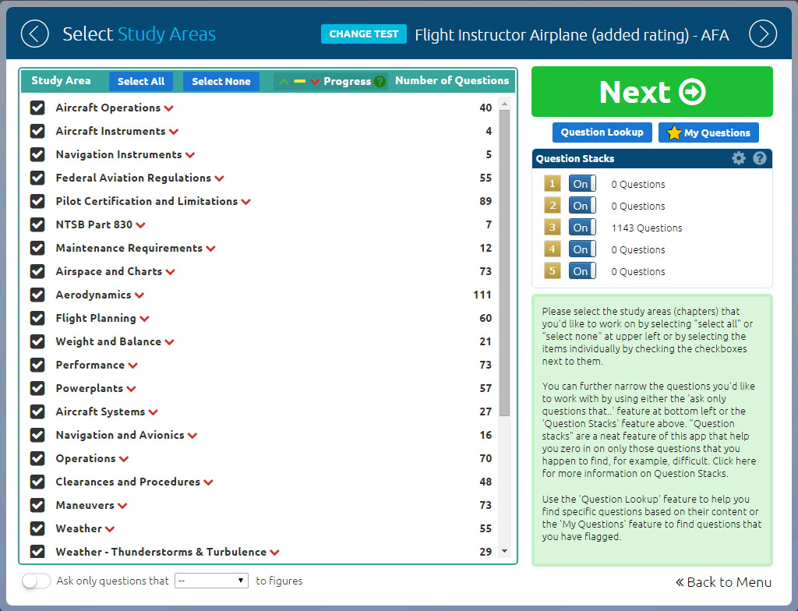This screenshot has height=611, width=798.
Task: Click the Aerodynamics count 111
Action: click(482, 295)
